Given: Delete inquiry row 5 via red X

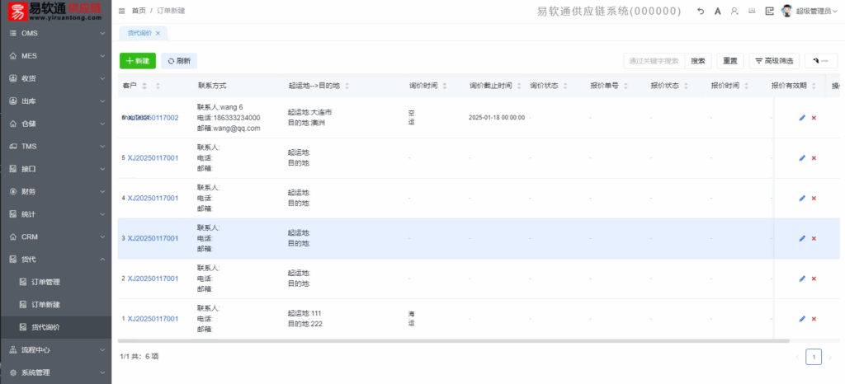Looking at the screenshot, I should (x=814, y=158).
